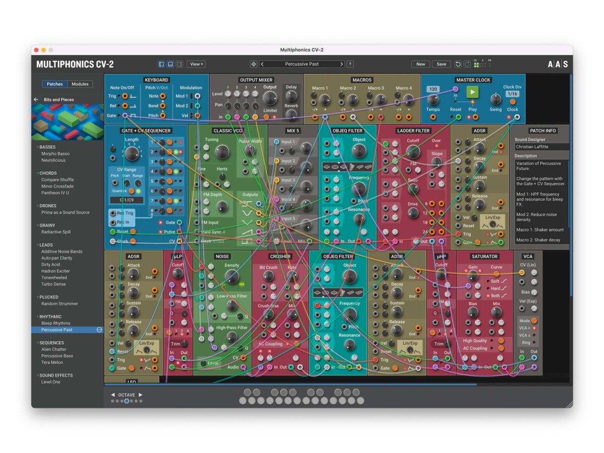Collapse the BASSES category in patch list
The width and height of the screenshot is (604, 453).
coord(38,147)
